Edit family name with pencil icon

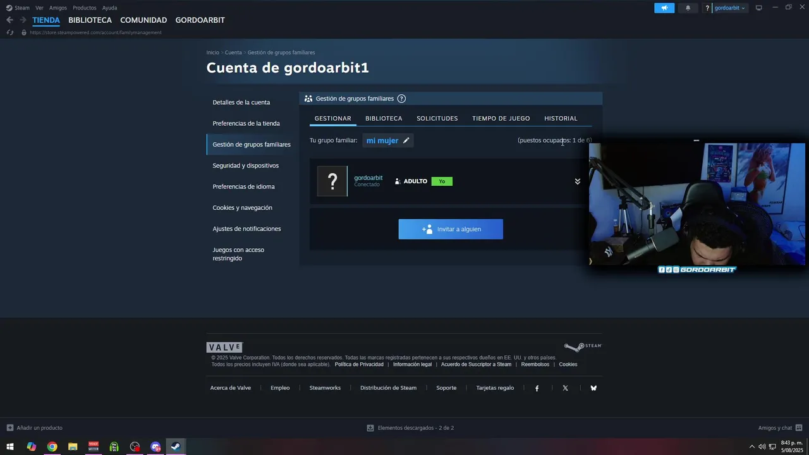coord(406,140)
